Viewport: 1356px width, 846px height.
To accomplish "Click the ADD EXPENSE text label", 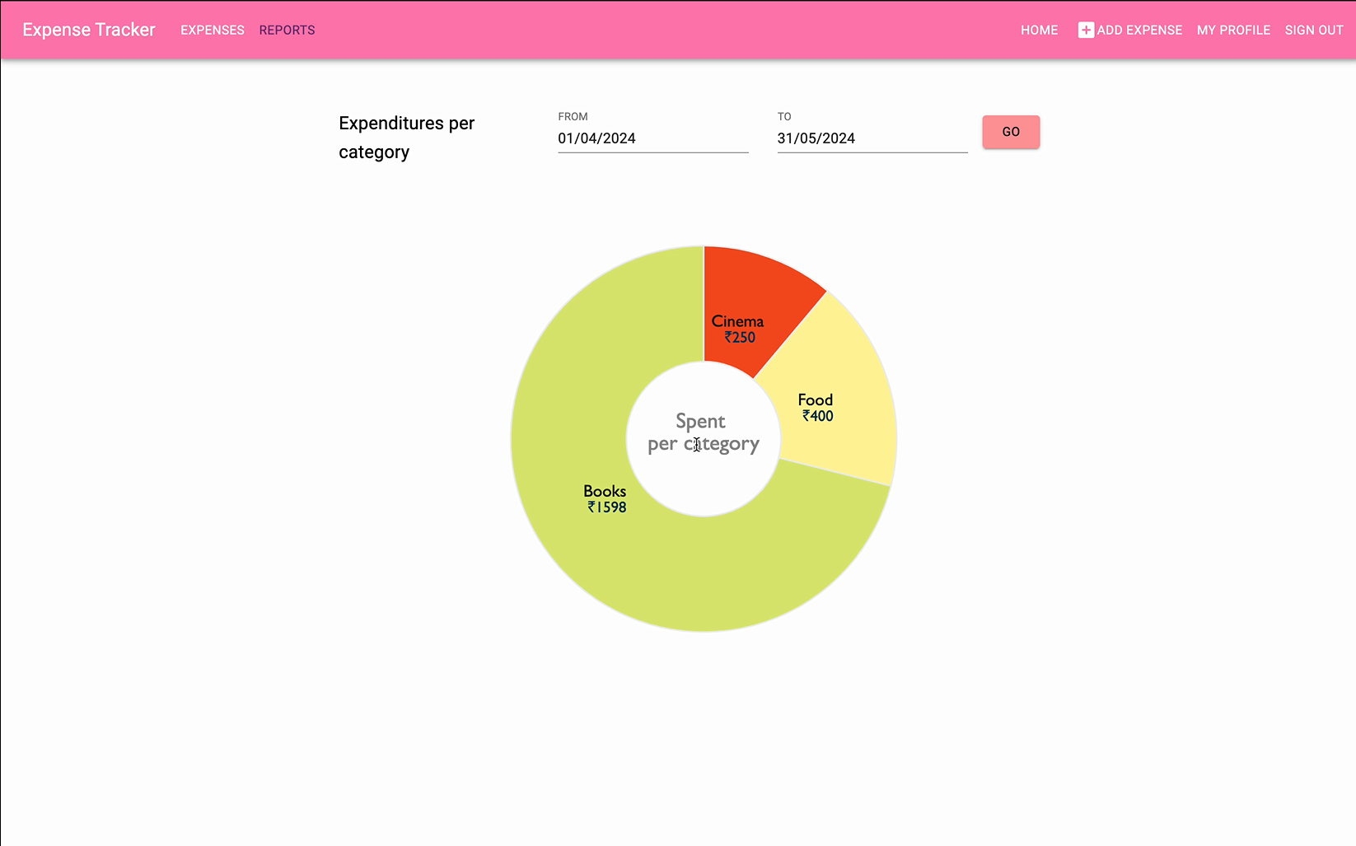I will (x=1139, y=30).
